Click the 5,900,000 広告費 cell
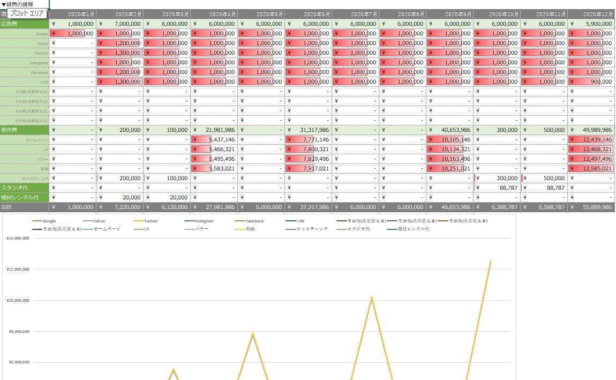Image resolution: width=616 pixels, height=380 pixels. [x=591, y=24]
